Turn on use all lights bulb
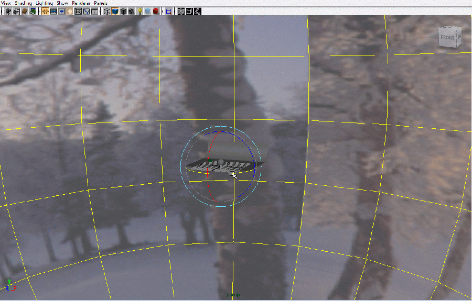Viewport: 472px width, 301px height. (140, 11)
